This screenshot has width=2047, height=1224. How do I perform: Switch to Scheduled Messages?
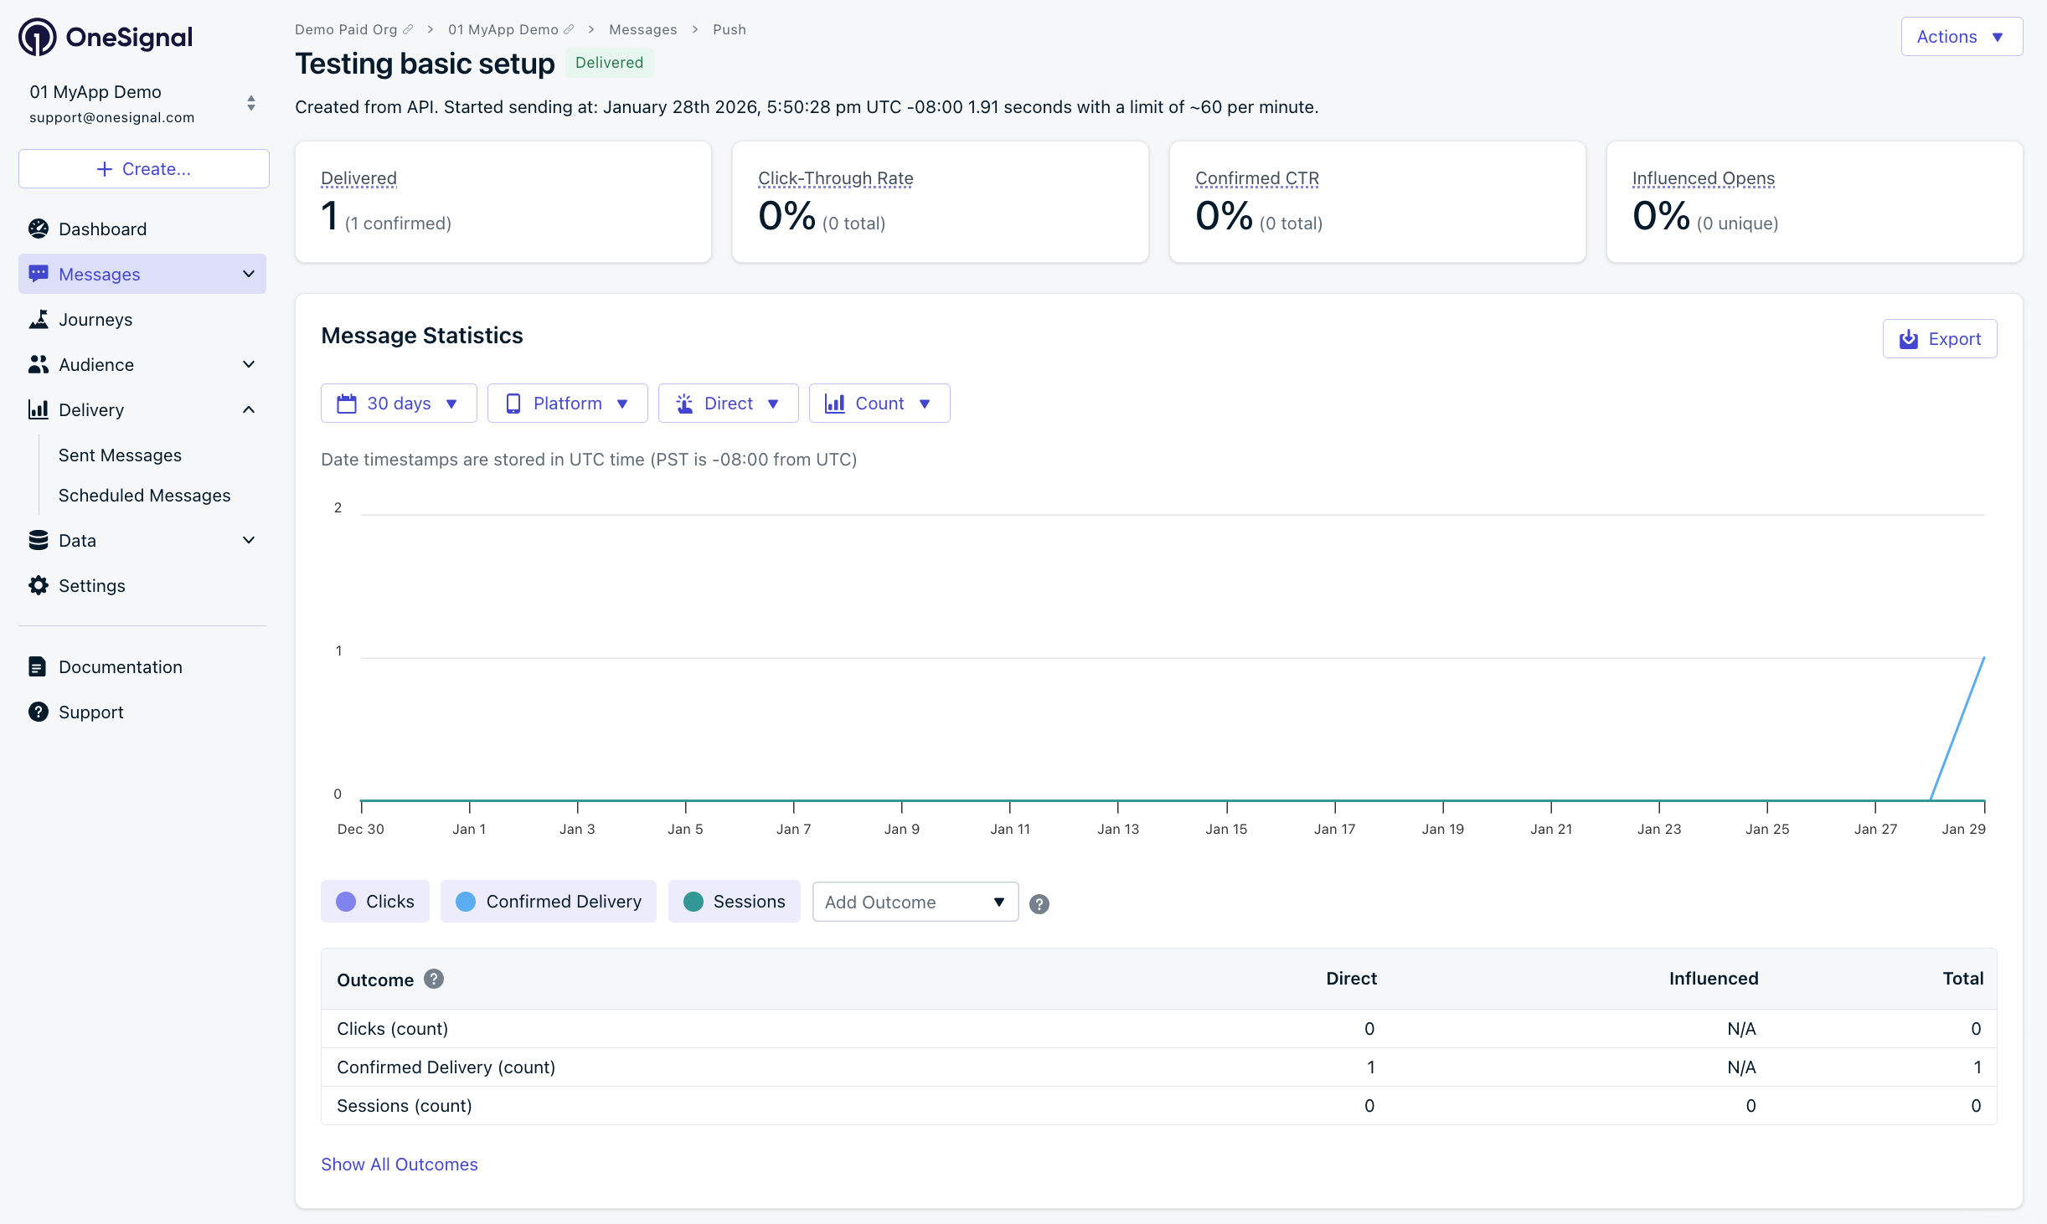coord(144,495)
